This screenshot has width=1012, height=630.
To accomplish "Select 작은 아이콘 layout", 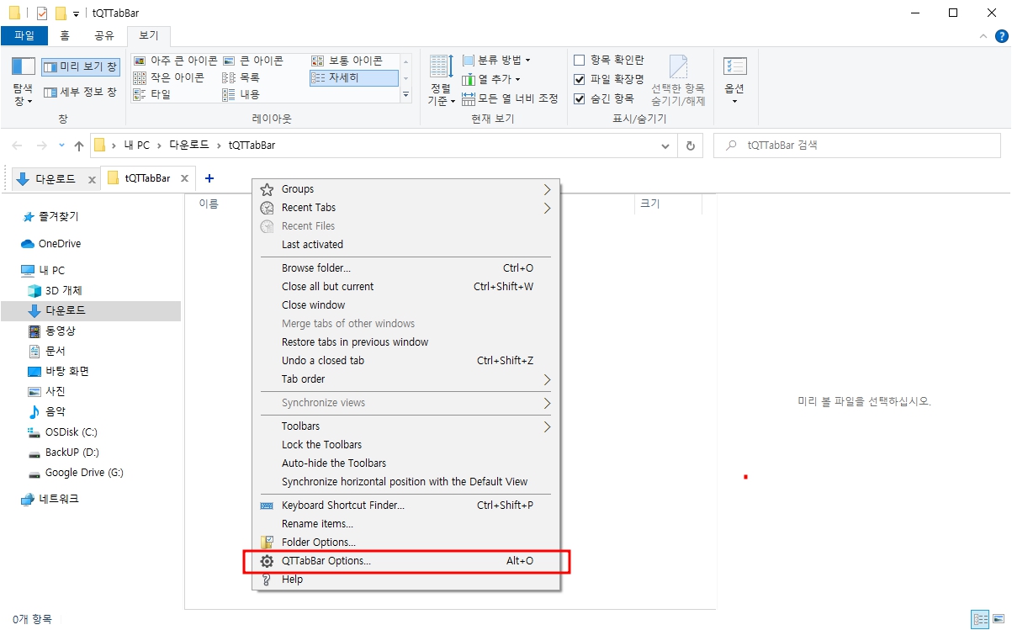I will click(168, 77).
